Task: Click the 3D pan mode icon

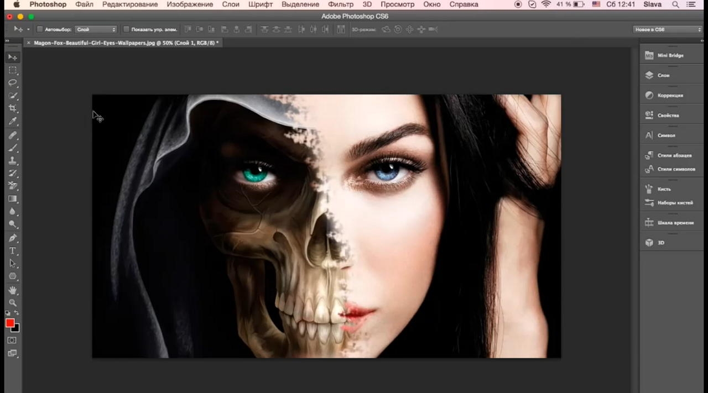Action: click(x=409, y=29)
